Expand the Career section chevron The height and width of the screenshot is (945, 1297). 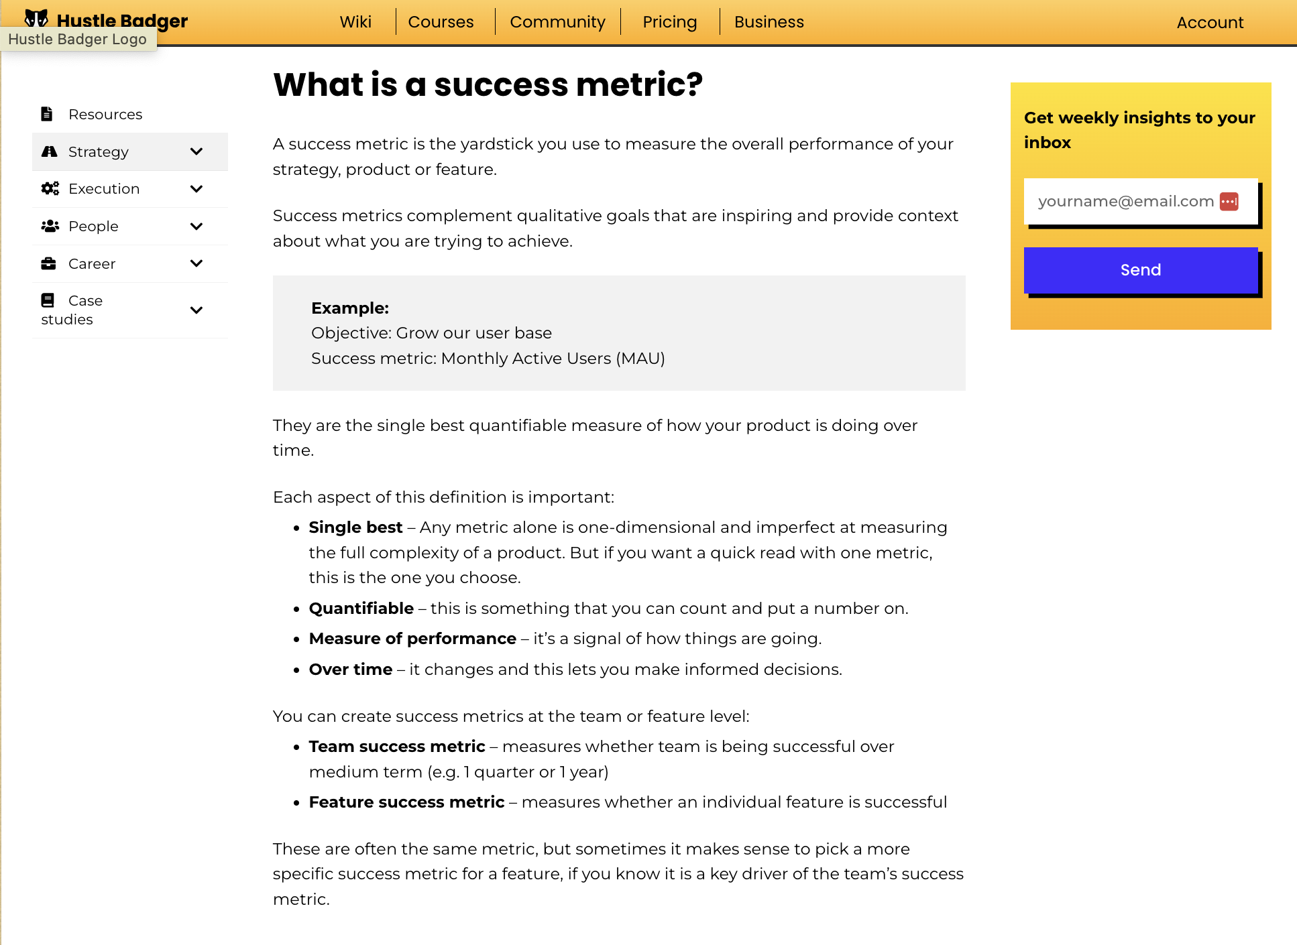[x=196, y=263]
